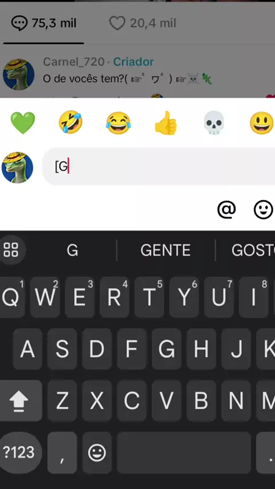Insert the tears of joy emoji
Image resolution: width=275 pixels, height=489 pixels.
click(x=118, y=123)
